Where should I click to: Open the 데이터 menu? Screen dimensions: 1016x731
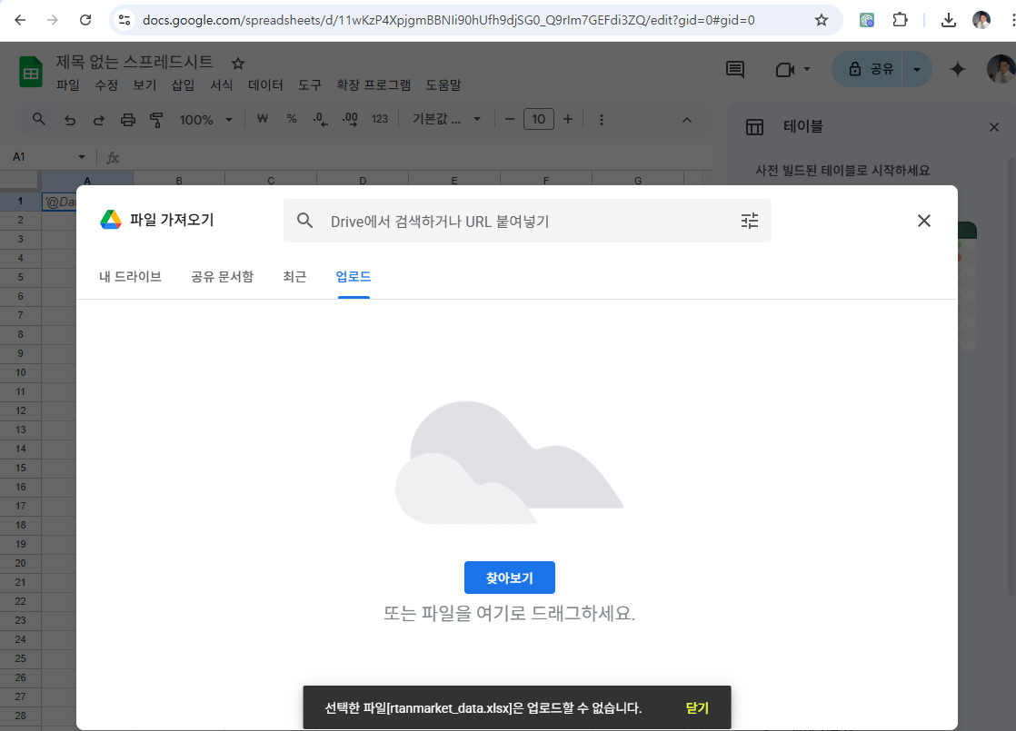[x=265, y=84]
